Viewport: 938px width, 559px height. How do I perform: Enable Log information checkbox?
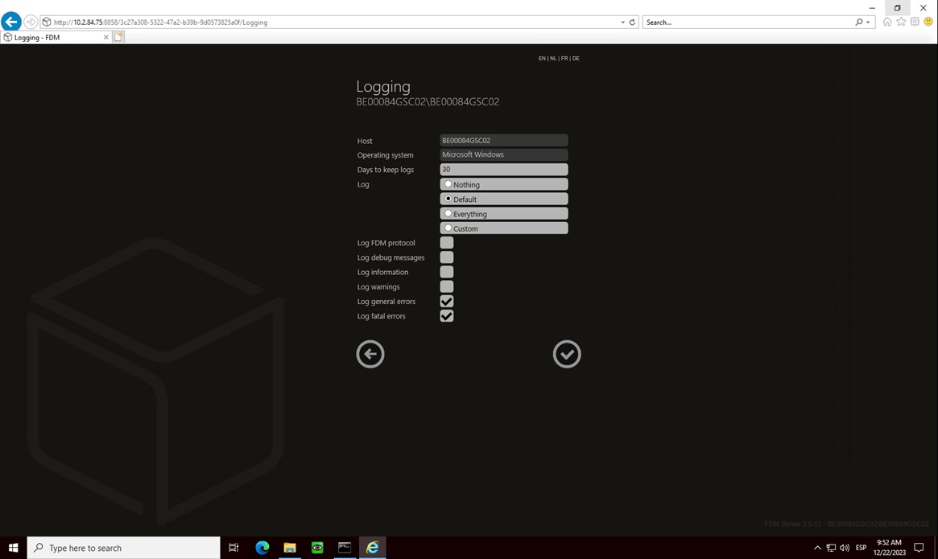tap(447, 272)
